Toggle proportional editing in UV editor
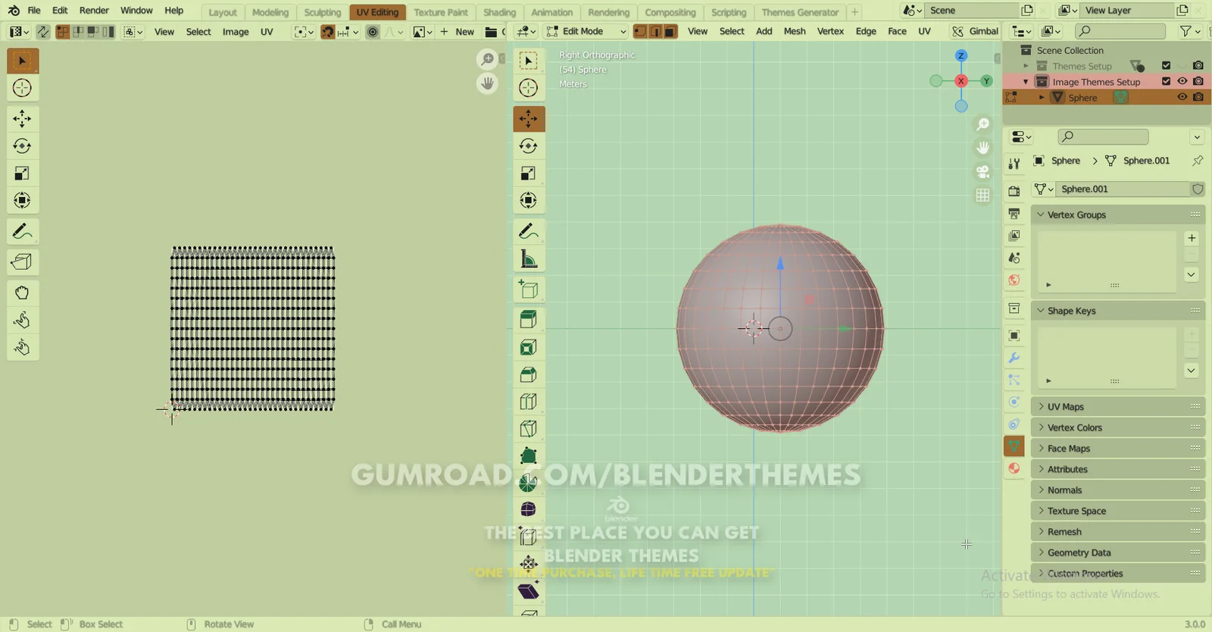 tap(373, 32)
